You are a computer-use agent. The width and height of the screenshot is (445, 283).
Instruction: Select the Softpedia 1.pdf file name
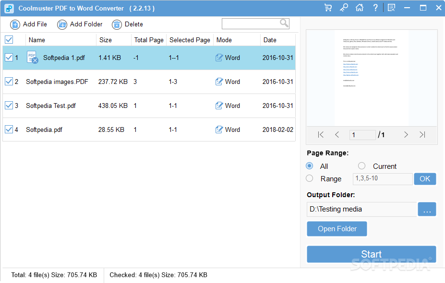coord(64,58)
